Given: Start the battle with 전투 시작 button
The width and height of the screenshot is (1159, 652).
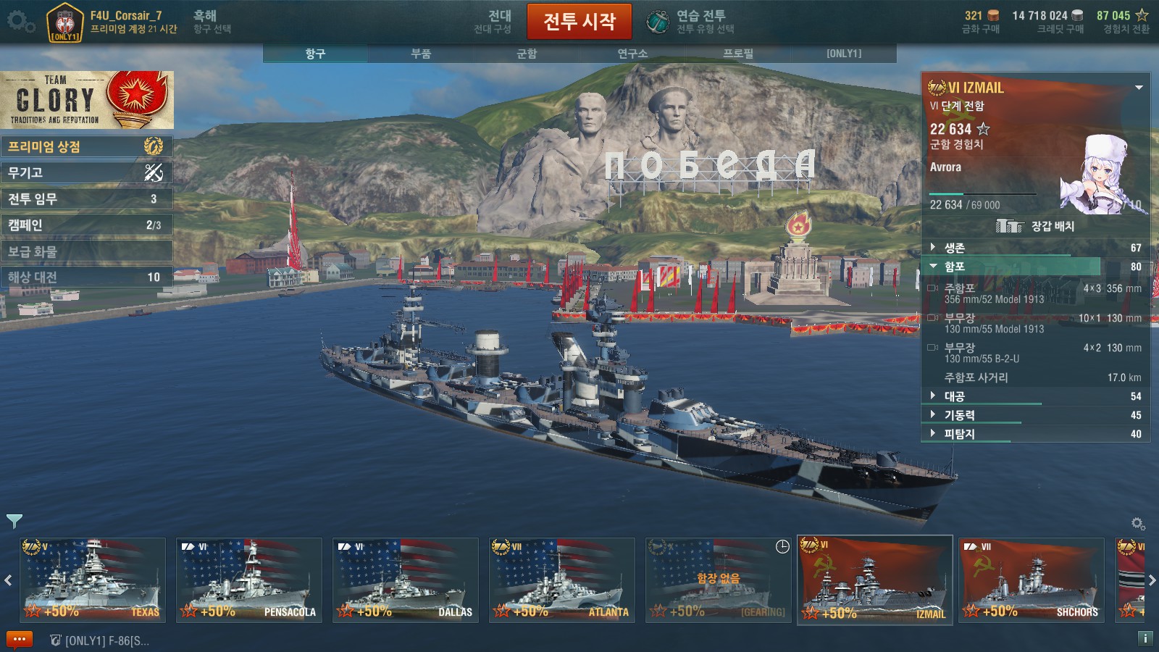Looking at the screenshot, I should pos(579,22).
